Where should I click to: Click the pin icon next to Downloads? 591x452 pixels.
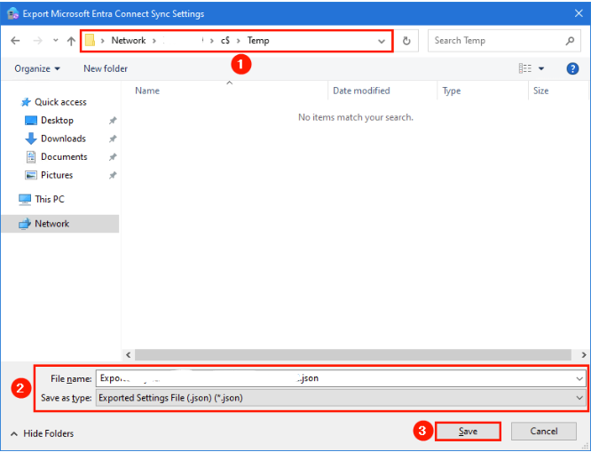click(x=113, y=139)
